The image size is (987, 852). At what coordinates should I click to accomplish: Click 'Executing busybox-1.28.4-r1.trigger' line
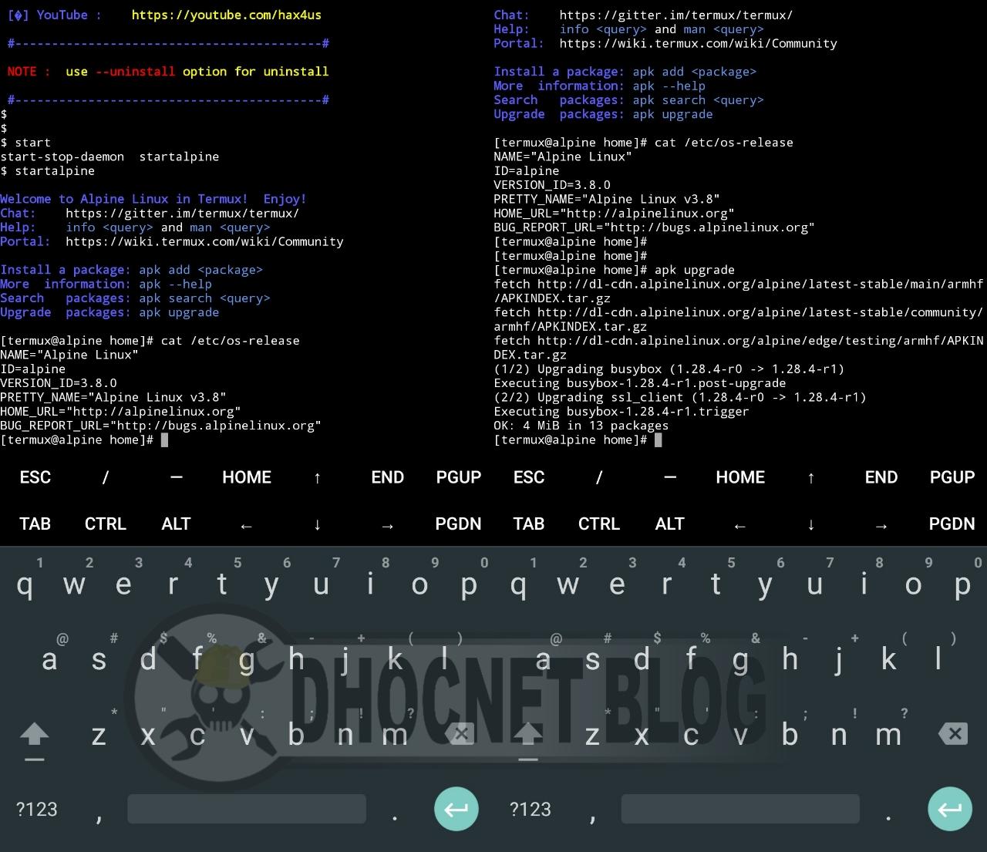coord(622,412)
